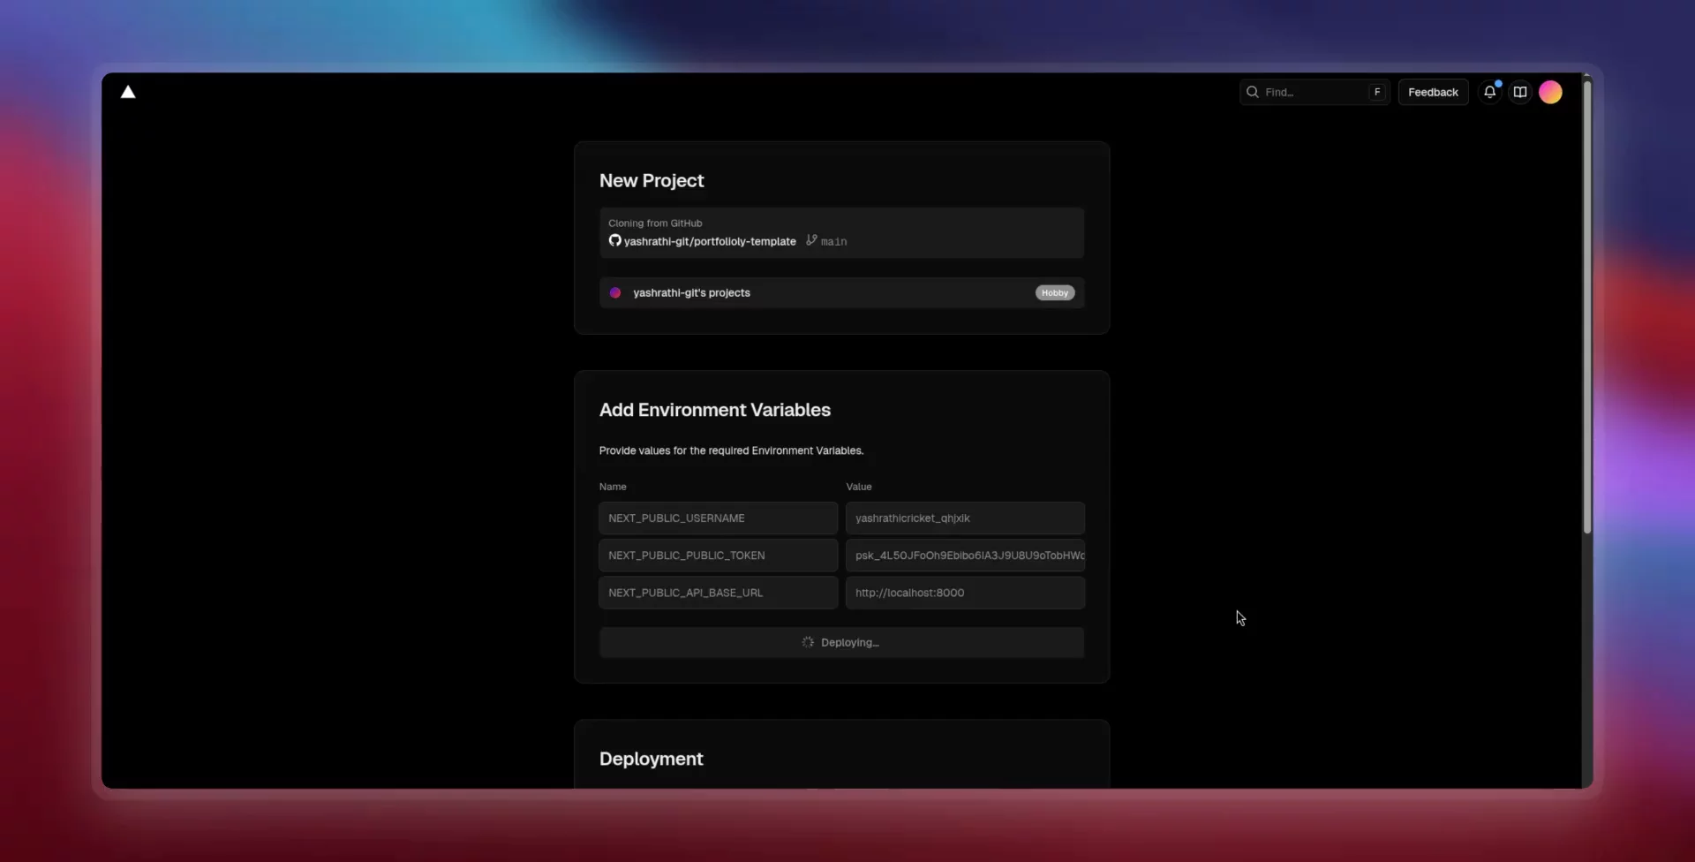Click the yashrathicricket username value field

click(965, 518)
